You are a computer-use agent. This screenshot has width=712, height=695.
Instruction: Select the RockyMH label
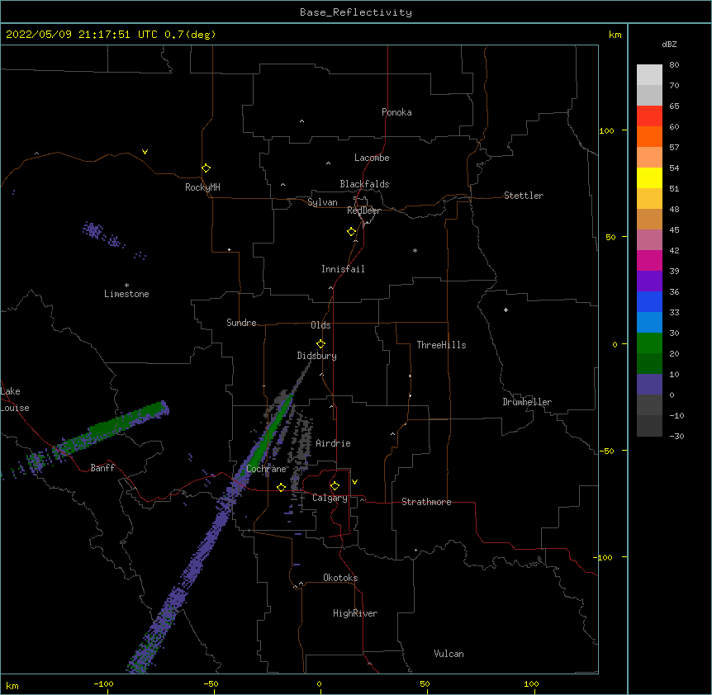click(x=202, y=187)
